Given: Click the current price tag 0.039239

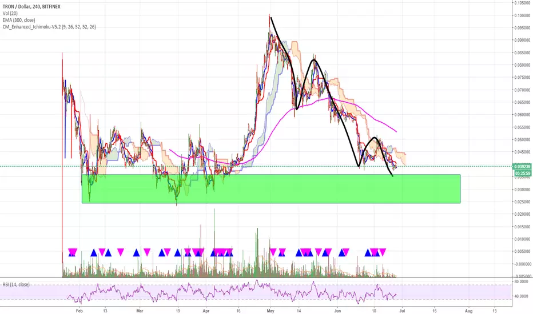Looking at the screenshot, I should (522, 166).
